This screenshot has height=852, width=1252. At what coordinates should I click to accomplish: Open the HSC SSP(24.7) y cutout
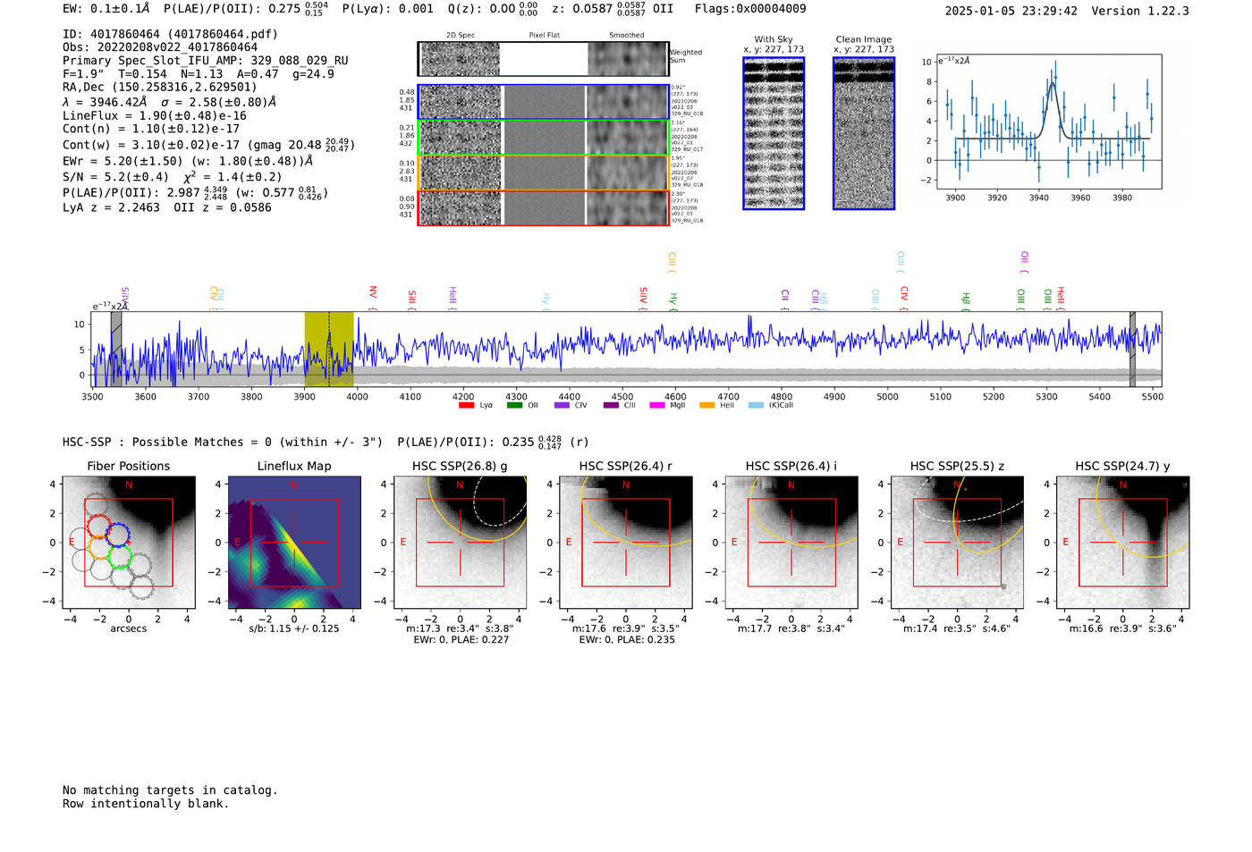pyautogui.click(x=1123, y=543)
